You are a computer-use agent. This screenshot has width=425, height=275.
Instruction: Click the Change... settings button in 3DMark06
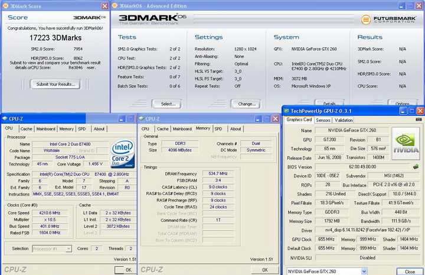(246, 104)
